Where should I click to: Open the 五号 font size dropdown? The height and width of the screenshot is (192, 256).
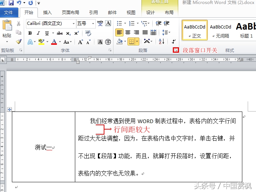coord(93,23)
